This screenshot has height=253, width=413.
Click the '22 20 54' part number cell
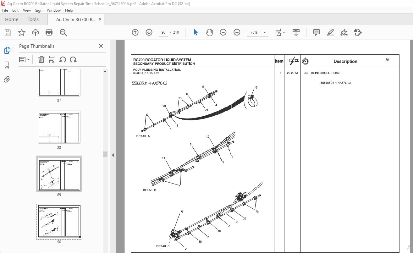click(x=293, y=73)
